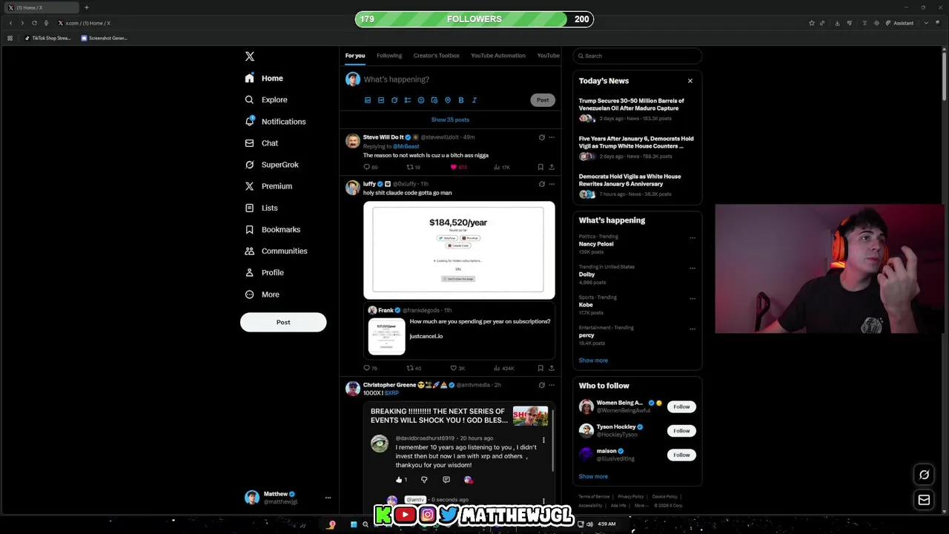The image size is (949, 534).
Task: Open Explore in the sidebar
Action: click(x=266, y=99)
